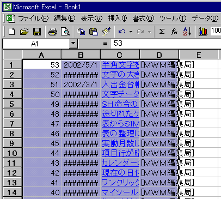Open a file with the folder icon
The height and width of the screenshot is (199, 221).
[x=24, y=32]
